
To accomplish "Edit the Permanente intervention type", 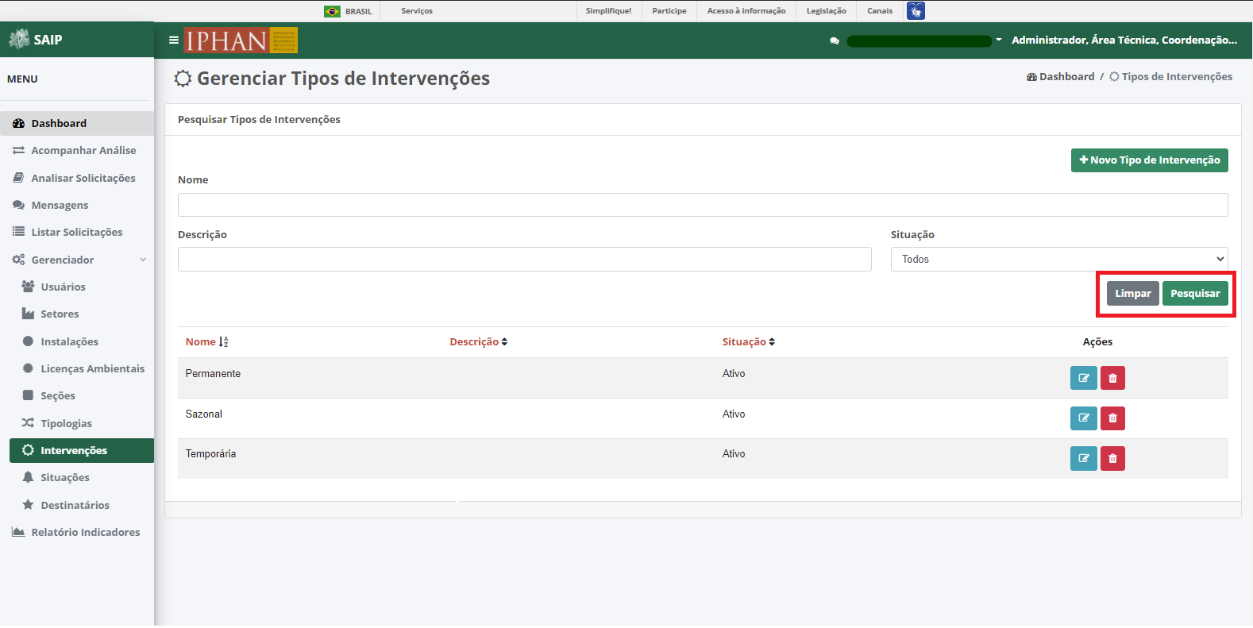I will pyautogui.click(x=1083, y=378).
